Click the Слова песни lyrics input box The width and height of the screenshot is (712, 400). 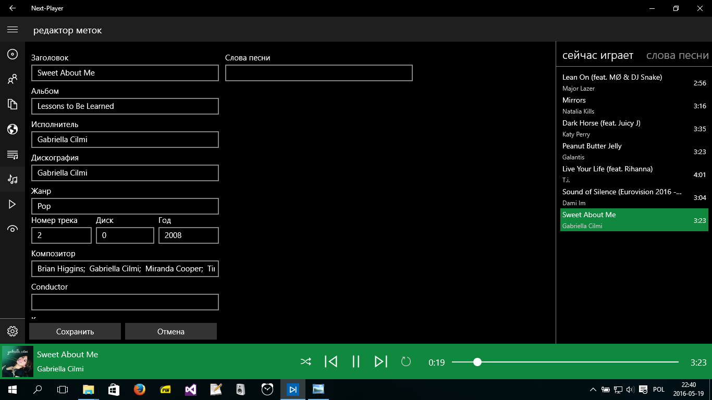319,73
